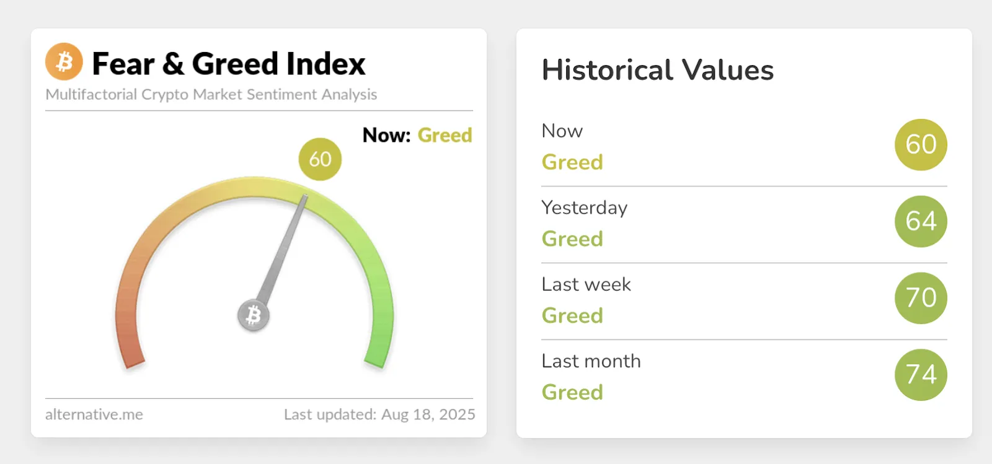Open the alternative.me source link
This screenshot has width=992, height=464.
click(x=94, y=414)
